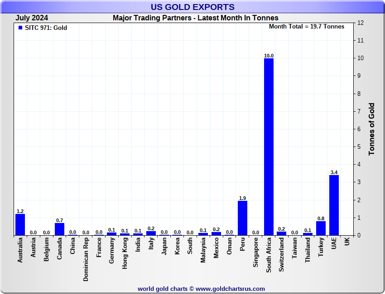
Task: Click the 1.2 value above Australia
Action: point(20,211)
